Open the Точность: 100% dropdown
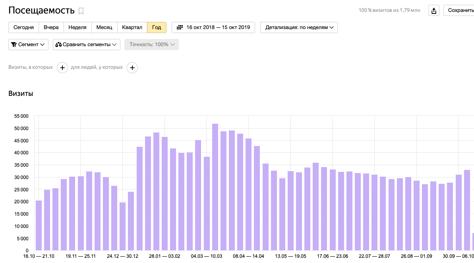The width and height of the screenshot is (474, 263). (x=151, y=45)
